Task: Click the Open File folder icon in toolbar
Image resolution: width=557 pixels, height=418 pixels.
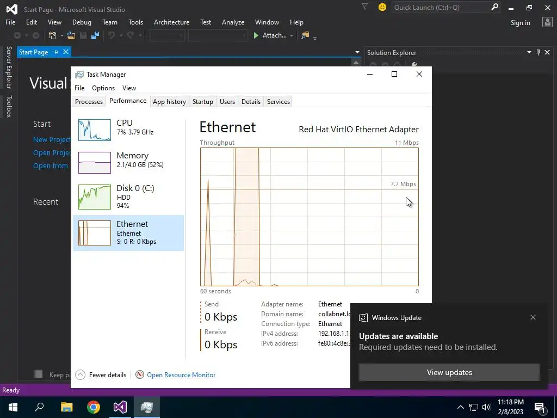Action: [71, 35]
